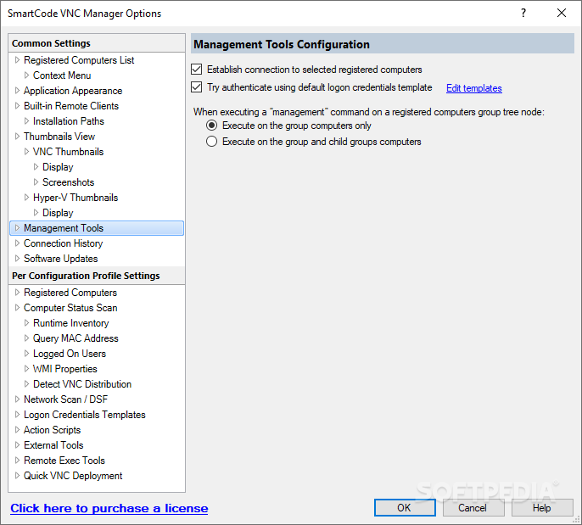The width and height of the screenshot is (582, 525).
Task: Open Remote Exec Tools settings
Action: point(64,461)
